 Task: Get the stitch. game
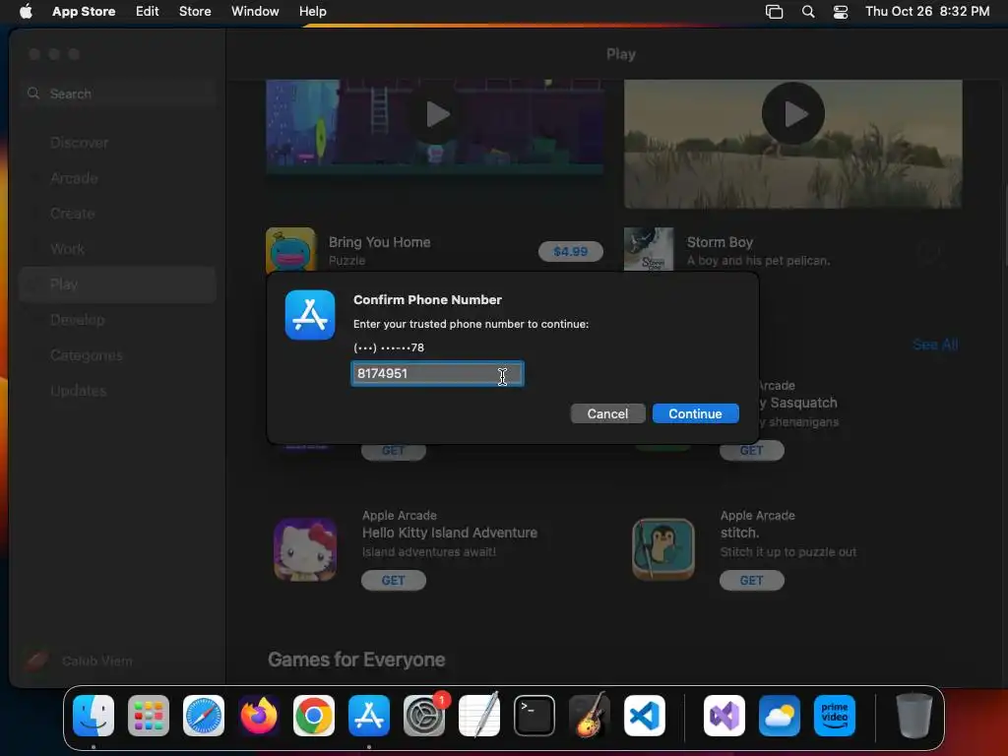click(x=751, y=581)
